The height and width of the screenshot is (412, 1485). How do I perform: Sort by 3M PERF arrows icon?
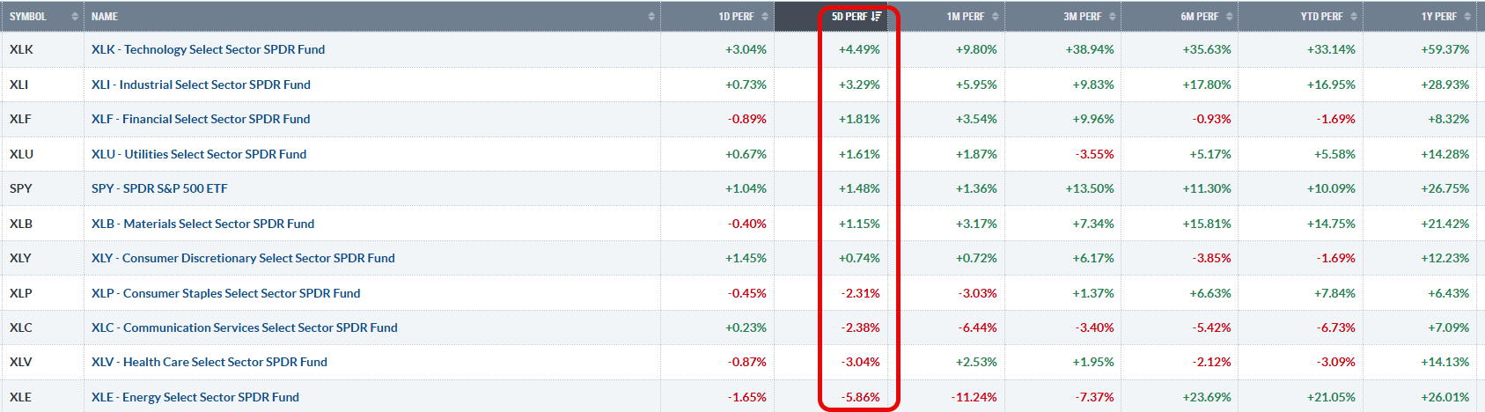point(1113,17)
